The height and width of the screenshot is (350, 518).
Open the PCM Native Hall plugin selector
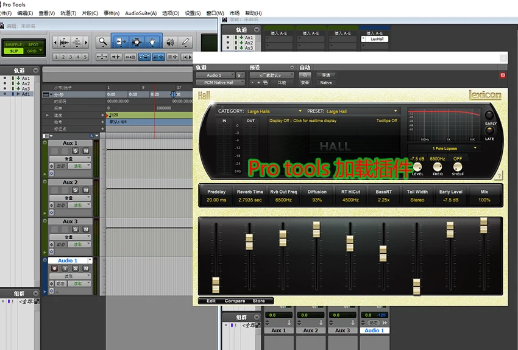[x=220, y=82]
